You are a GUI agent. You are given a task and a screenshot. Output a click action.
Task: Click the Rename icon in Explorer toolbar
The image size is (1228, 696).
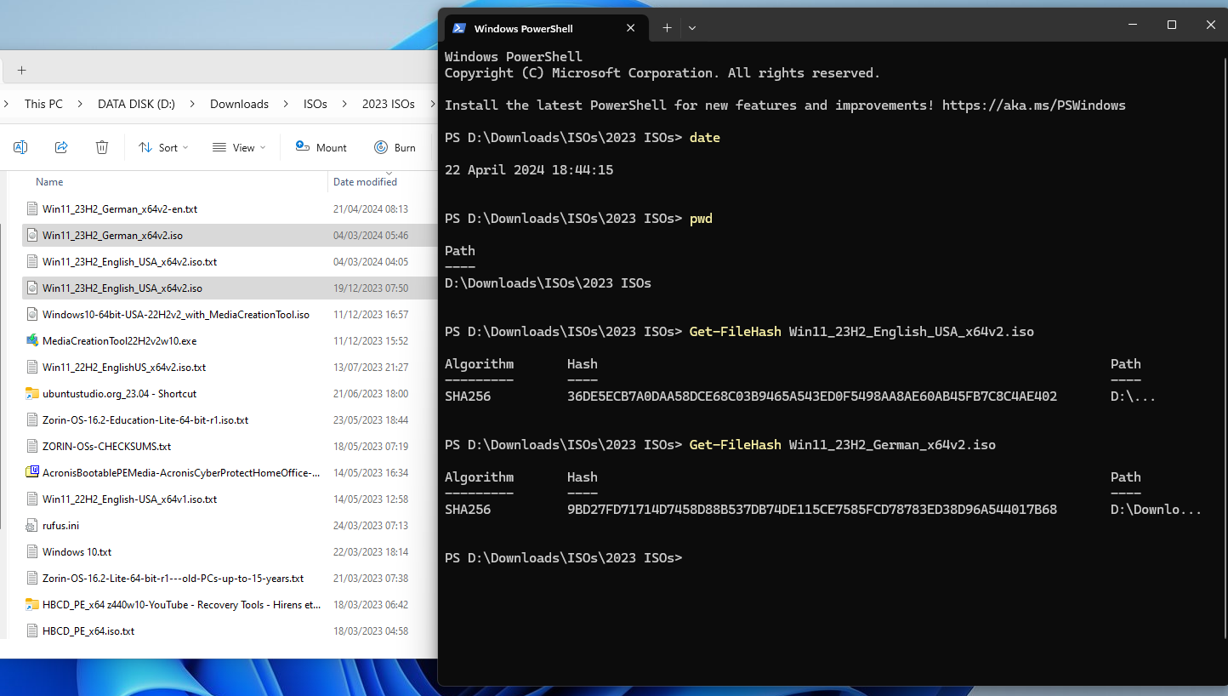(x=20, y=147)
